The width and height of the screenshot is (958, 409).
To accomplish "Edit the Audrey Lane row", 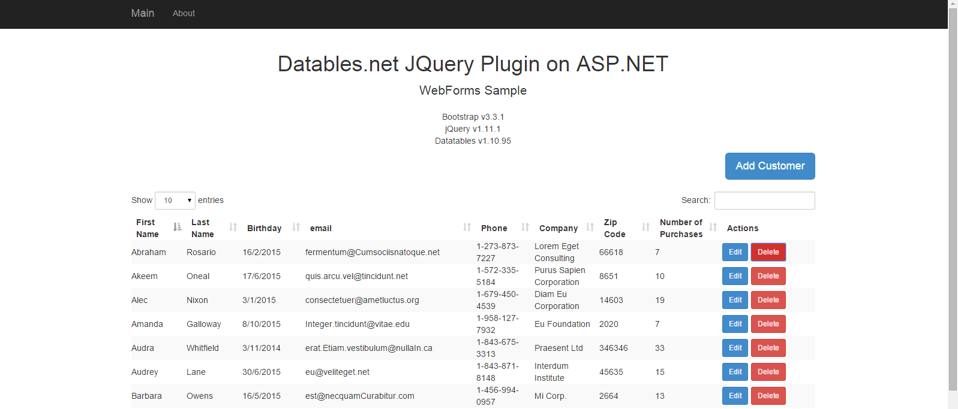I will point(735,372).
